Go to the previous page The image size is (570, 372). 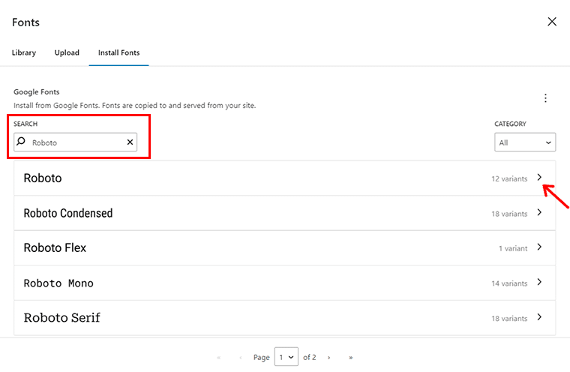240,358
